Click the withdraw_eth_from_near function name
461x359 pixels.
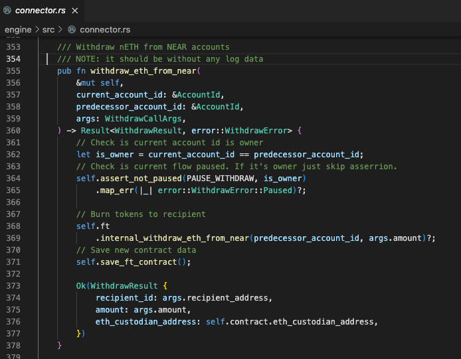pyautogui.click(x=145, y=71)
